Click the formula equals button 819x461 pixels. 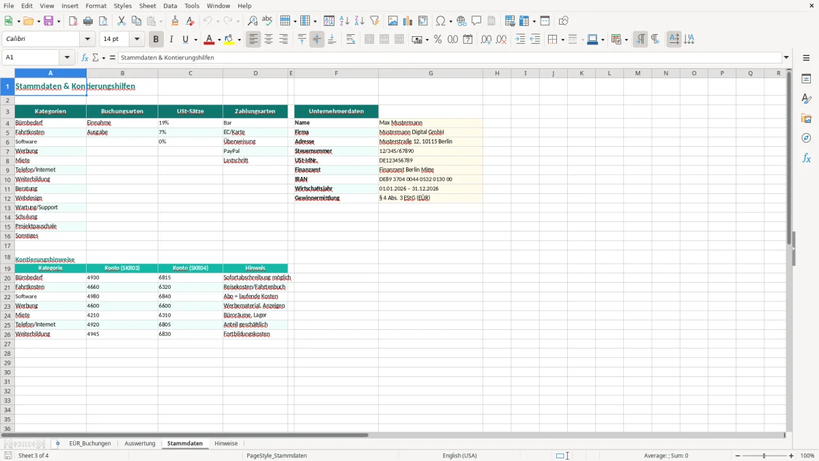pos(112,57)
